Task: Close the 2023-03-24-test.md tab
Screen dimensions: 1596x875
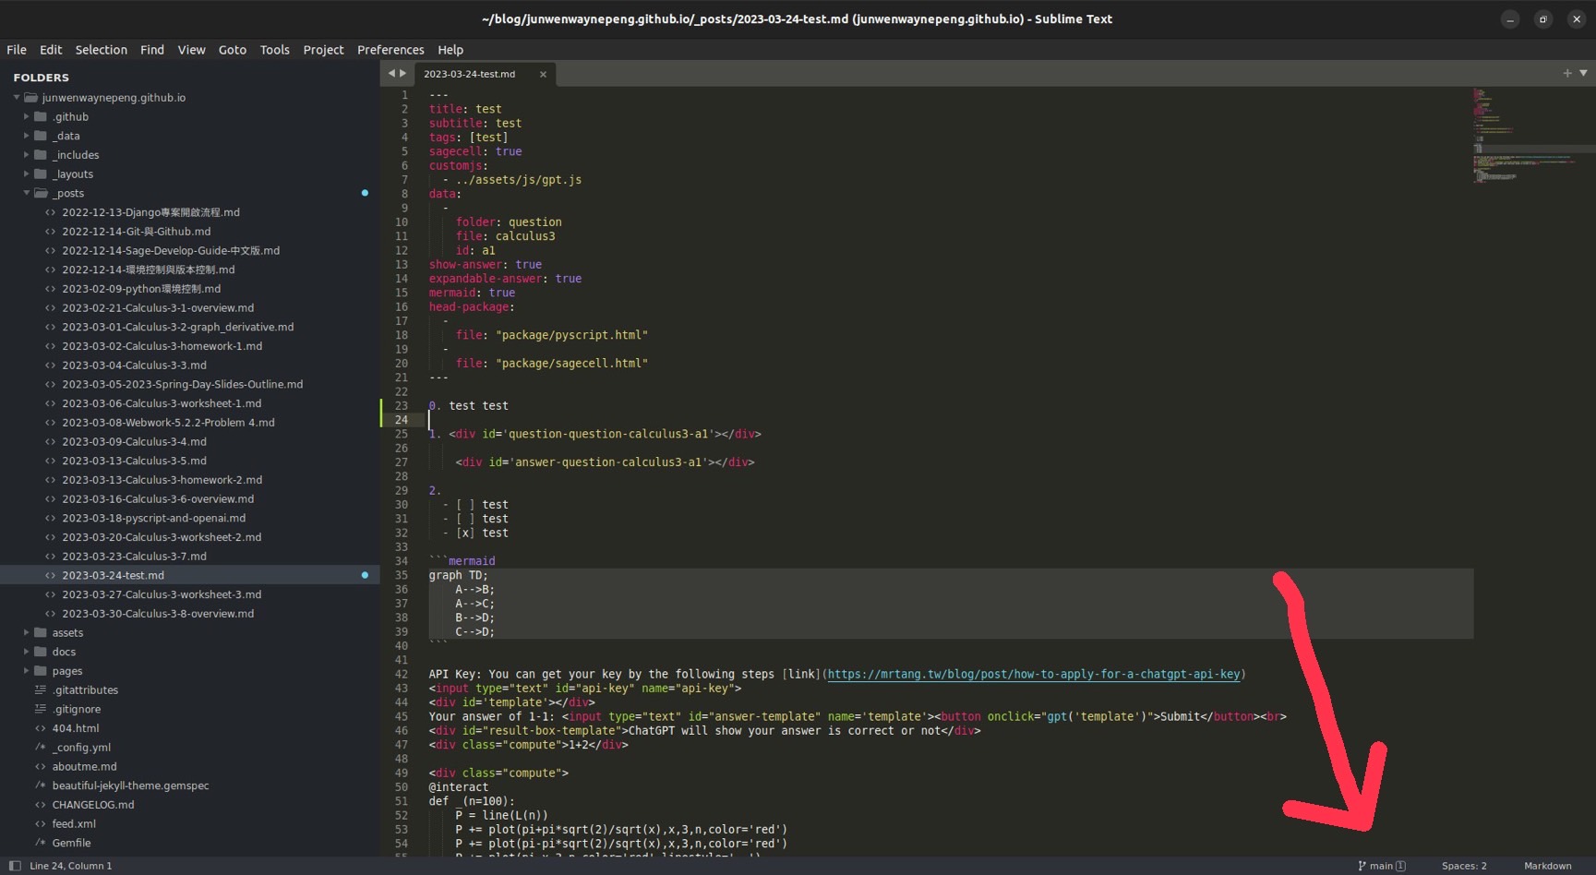Action: point(543,75)
